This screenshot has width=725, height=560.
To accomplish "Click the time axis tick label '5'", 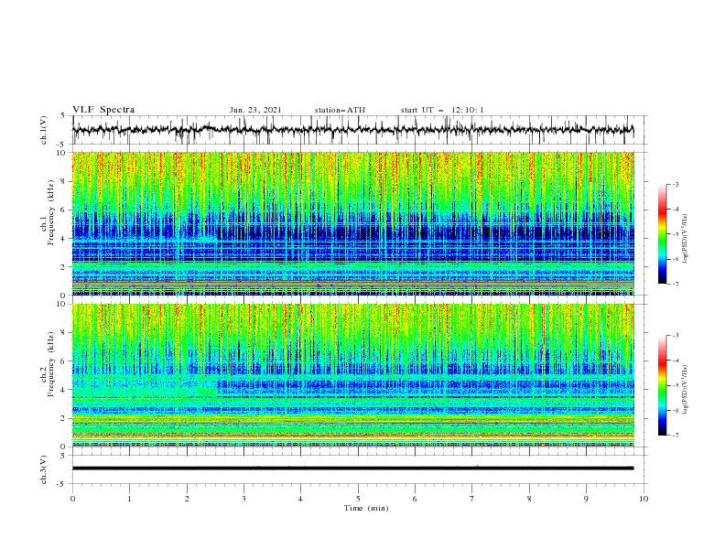I will [358, 499].
